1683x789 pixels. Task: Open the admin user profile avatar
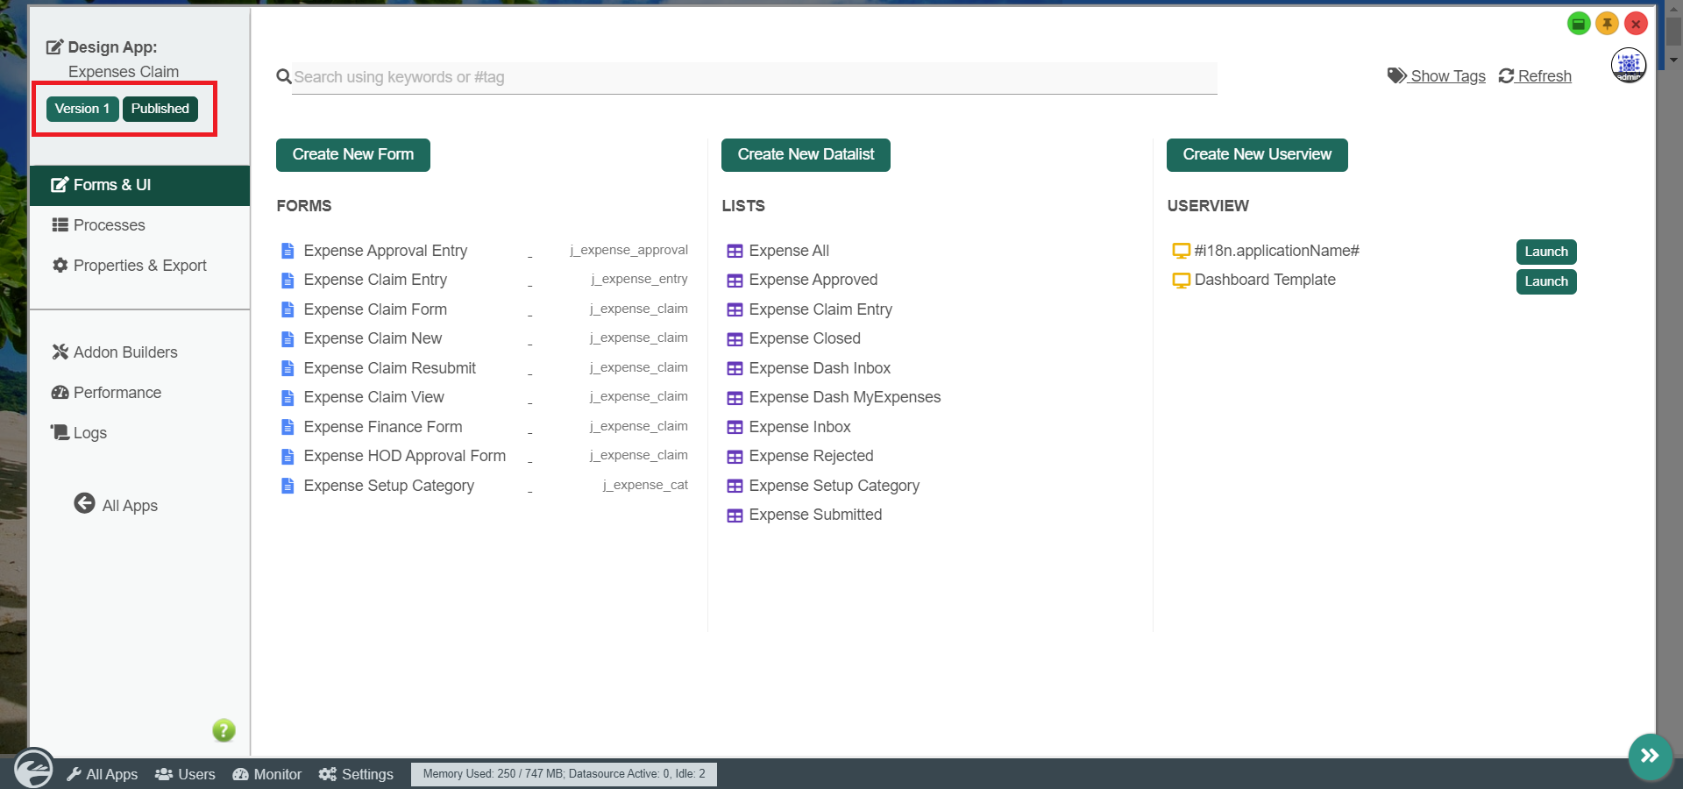pyautogui.click(x=1628, y=65)
